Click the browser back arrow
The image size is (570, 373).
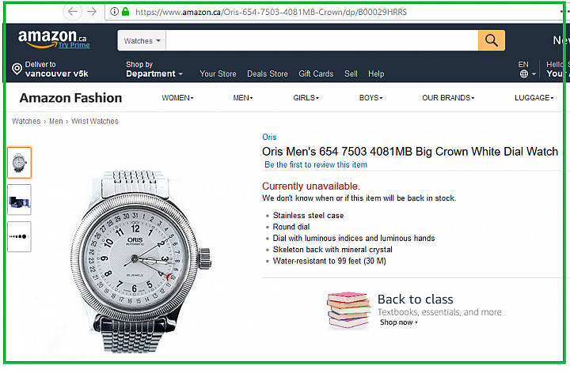coord(73,12)
